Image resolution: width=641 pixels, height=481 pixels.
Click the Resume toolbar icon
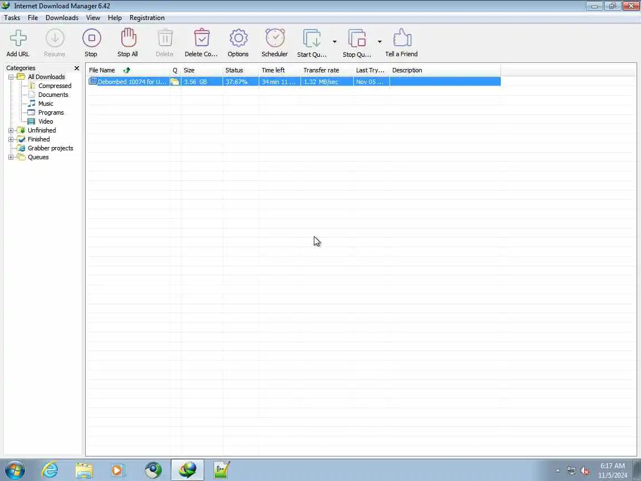click(x=55, y=38)
